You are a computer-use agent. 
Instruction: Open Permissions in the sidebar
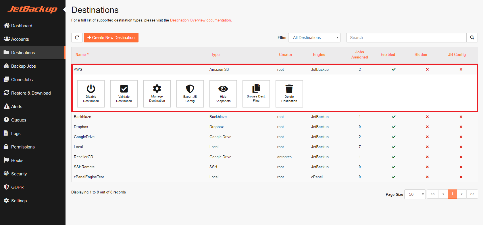click(33, 147)
